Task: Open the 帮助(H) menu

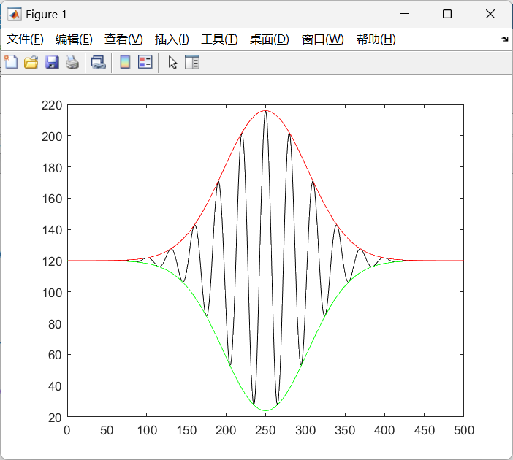Action: [x=376, y=39]
